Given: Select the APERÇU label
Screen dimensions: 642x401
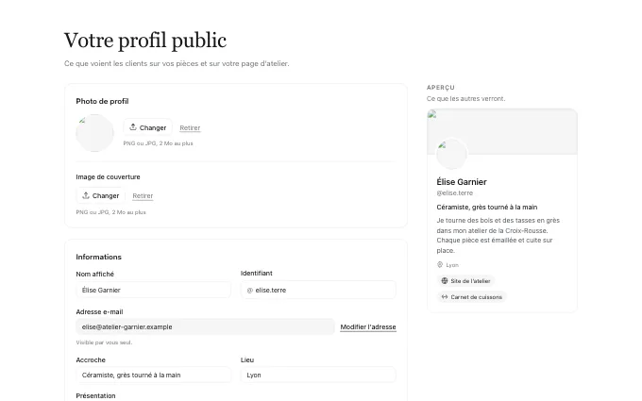Looking at the screenshot, I should tap(441, 88).
